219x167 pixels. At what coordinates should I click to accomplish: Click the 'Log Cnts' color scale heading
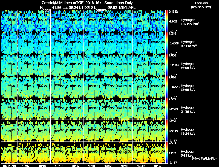201,3
